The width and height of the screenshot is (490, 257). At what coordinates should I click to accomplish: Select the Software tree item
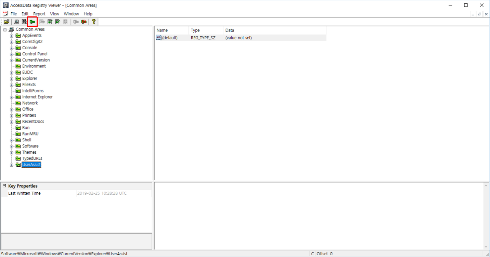[x=30, y=146]
